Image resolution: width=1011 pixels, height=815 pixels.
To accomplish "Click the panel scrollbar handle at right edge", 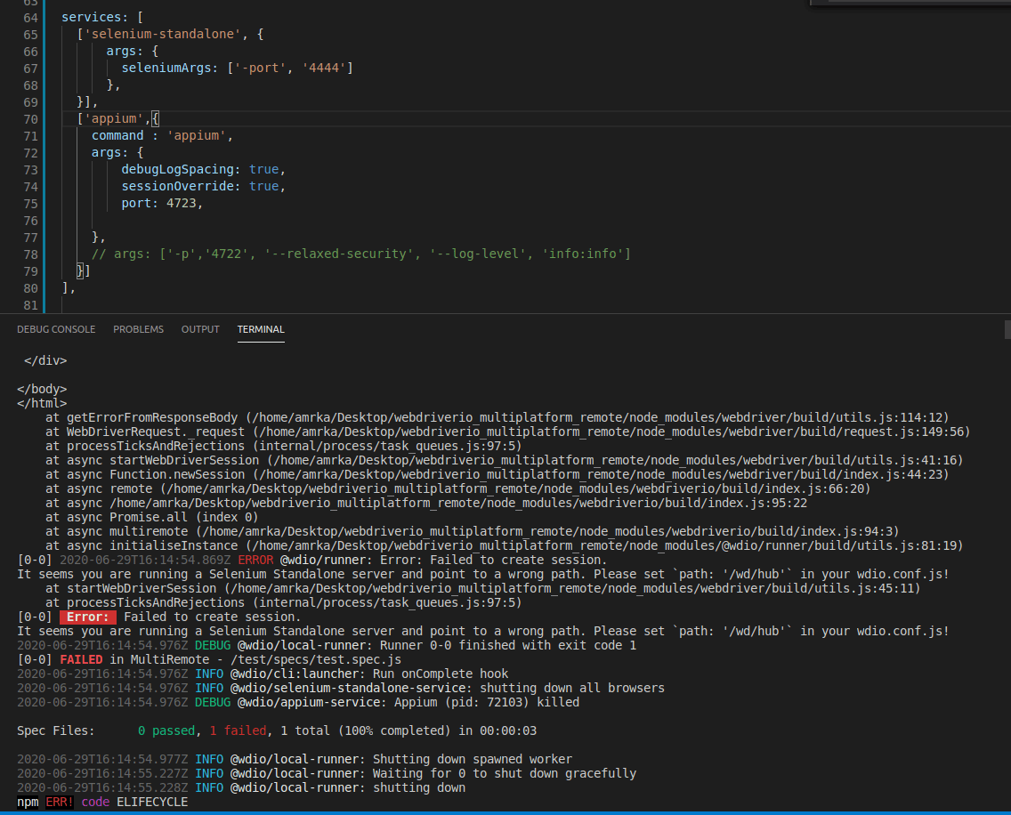I will click(1007, 329).
